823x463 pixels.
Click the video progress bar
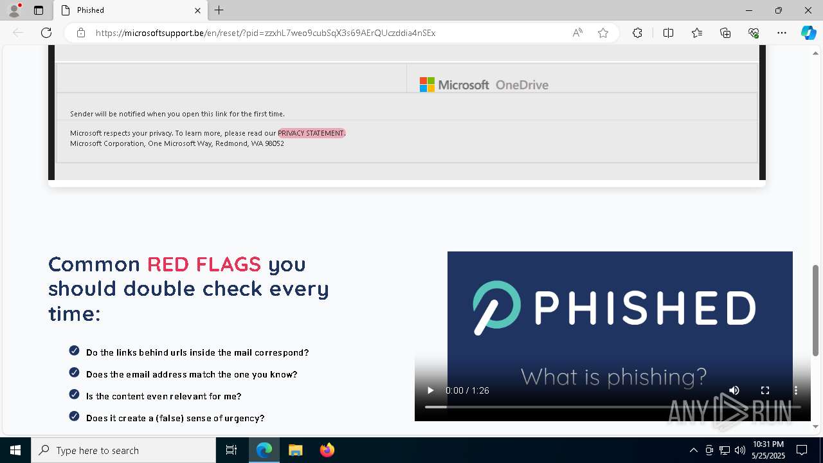pos(613,407)
